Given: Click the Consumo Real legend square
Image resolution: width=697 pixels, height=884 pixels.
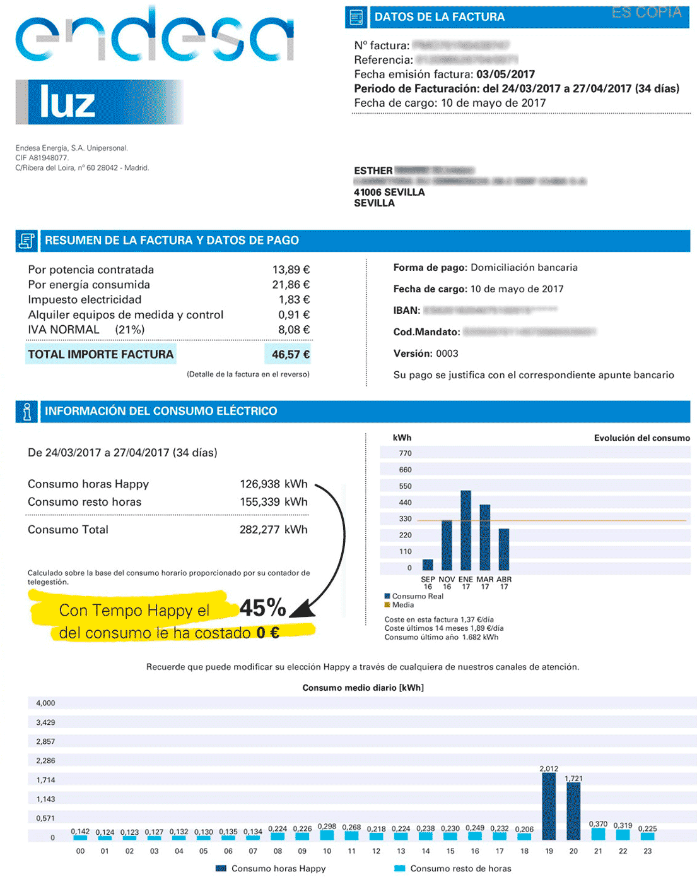Looking at the screenshot, I should pos(387,596).
